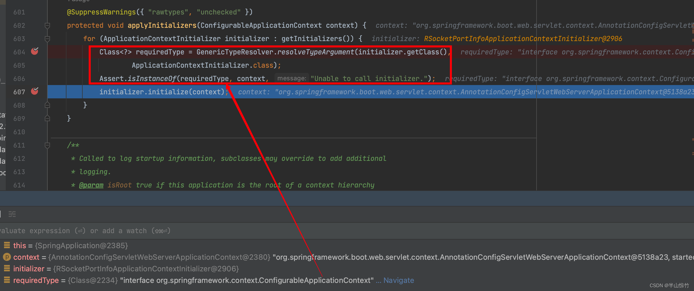
Task: Click the field icon beside 'this' variable
Action: tap(7, 245)
